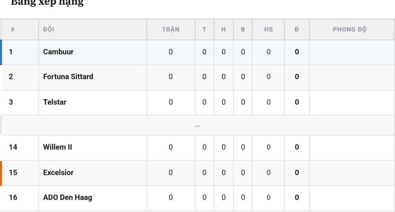This screenshot has height=212, width=395.
Task: Select the T wins column header
Action: [204, 30]
